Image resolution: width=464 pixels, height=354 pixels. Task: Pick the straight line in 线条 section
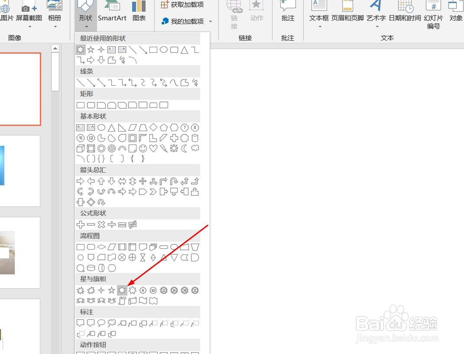pyautogui.click(x=80, y=83)
